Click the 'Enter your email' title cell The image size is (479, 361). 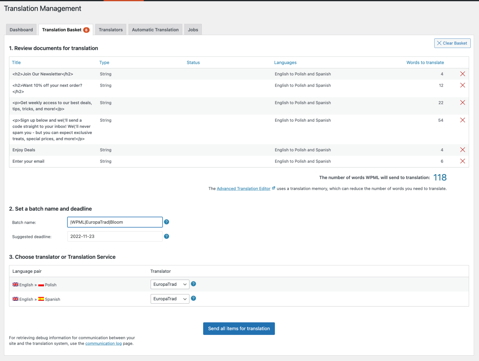tap(28, 161)
